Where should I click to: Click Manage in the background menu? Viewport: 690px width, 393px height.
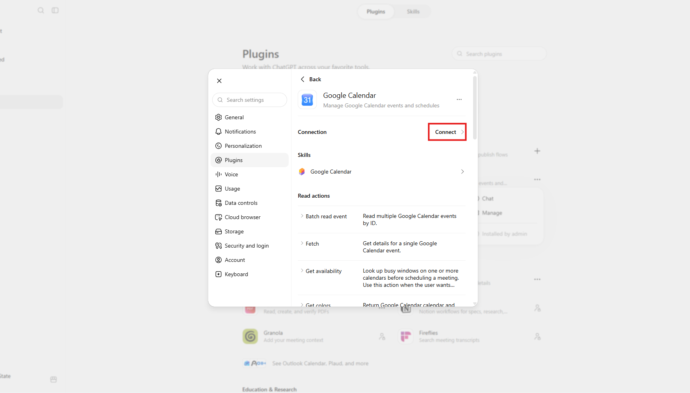click(492, 213)
